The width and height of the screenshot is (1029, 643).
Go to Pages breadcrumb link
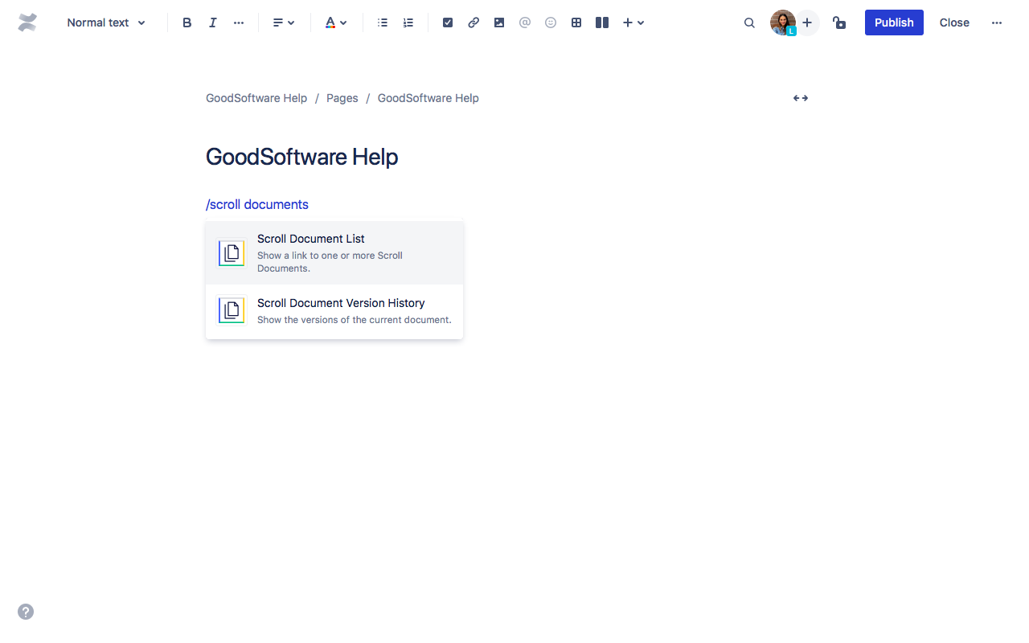pos(342,98)
